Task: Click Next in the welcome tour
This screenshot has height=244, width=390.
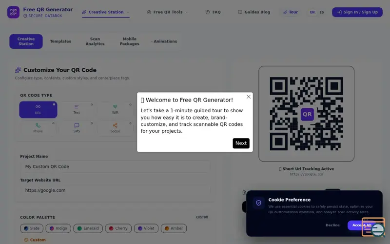Action: coord(241,143)
